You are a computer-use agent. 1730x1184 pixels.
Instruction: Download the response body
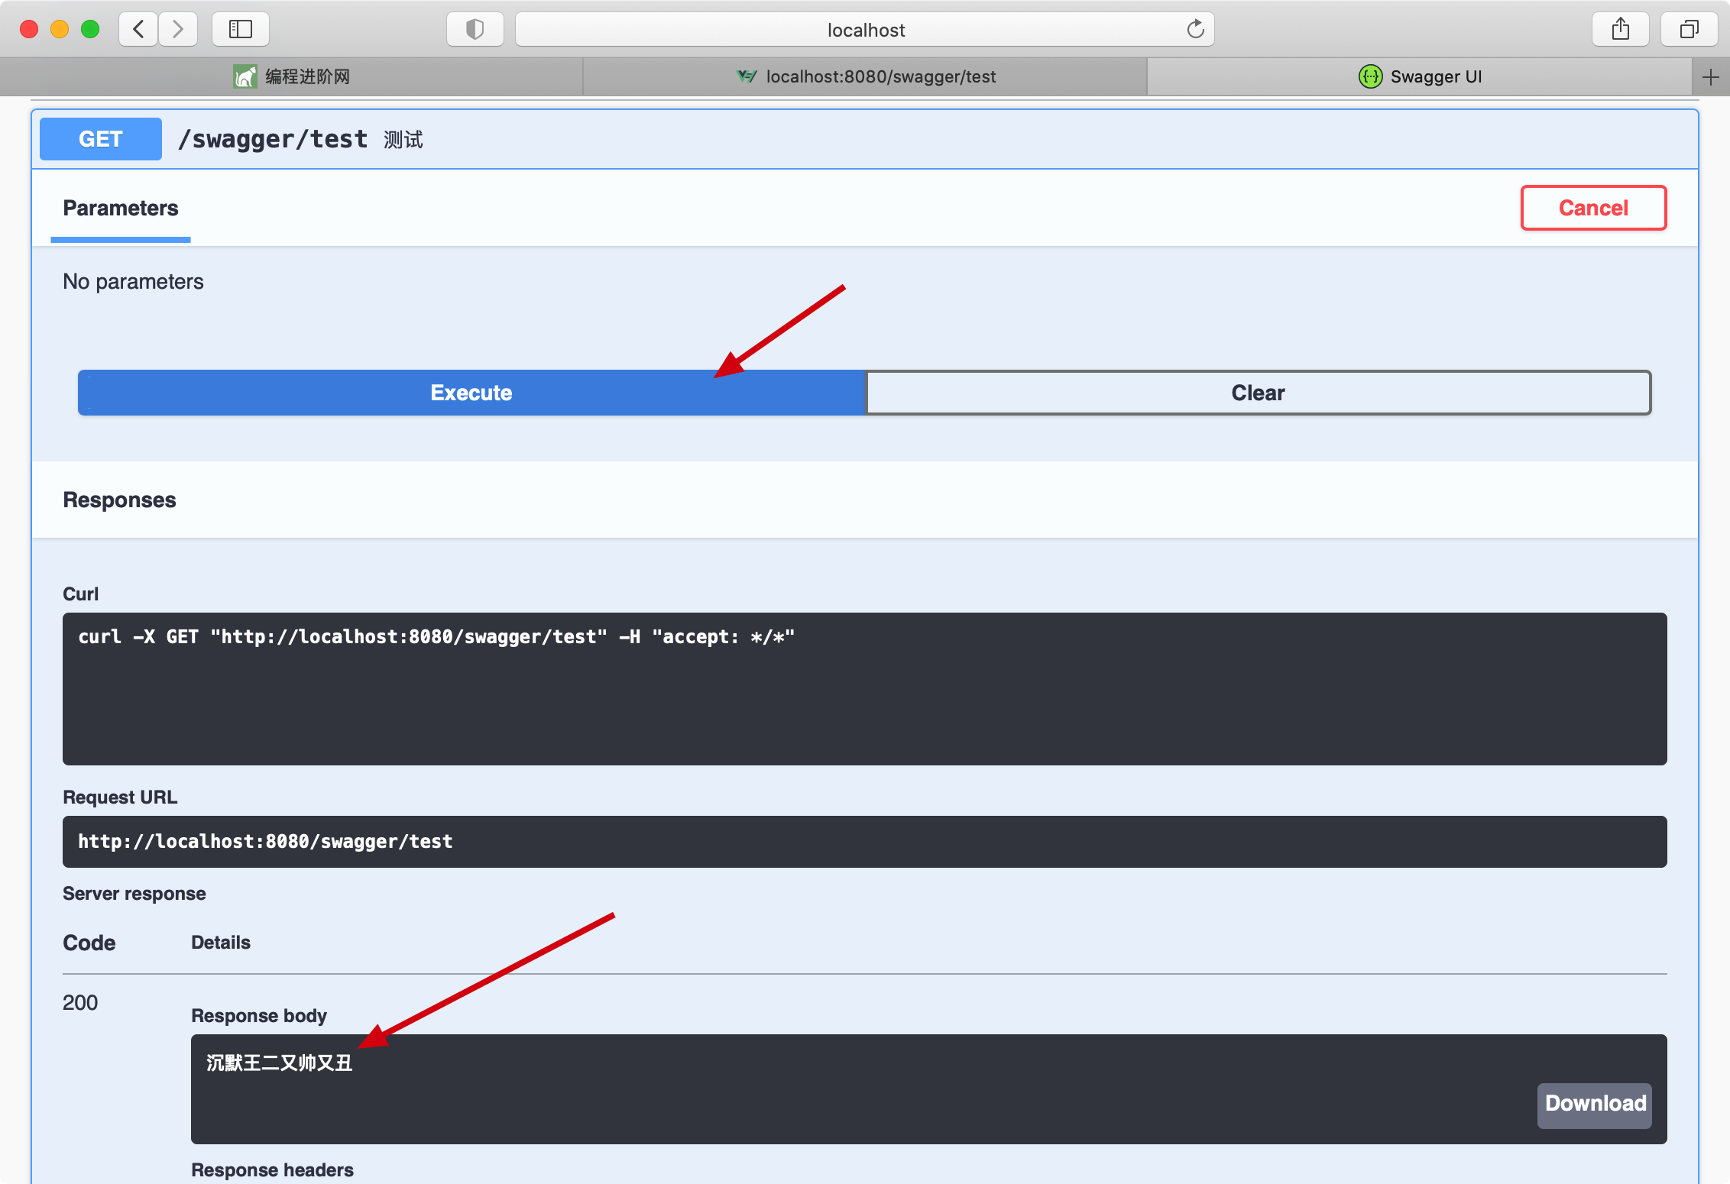tap(1595, 1104)
